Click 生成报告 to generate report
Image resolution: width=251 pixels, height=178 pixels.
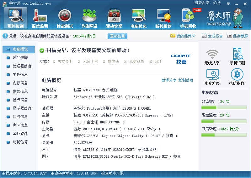212,36
